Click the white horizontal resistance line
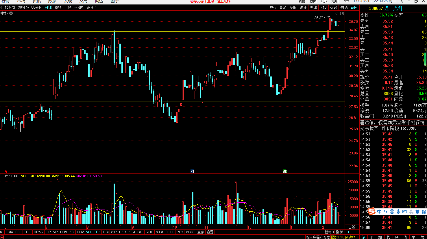Viewport: 427px width, 239px height. (172, 31)
